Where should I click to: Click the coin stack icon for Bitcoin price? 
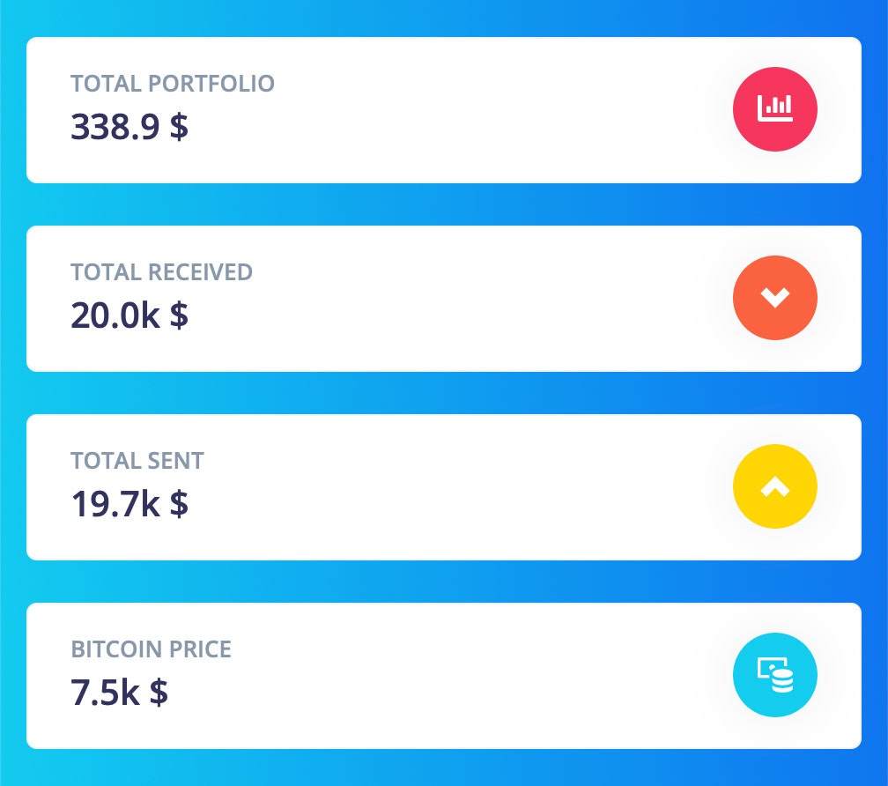point(775,675)
